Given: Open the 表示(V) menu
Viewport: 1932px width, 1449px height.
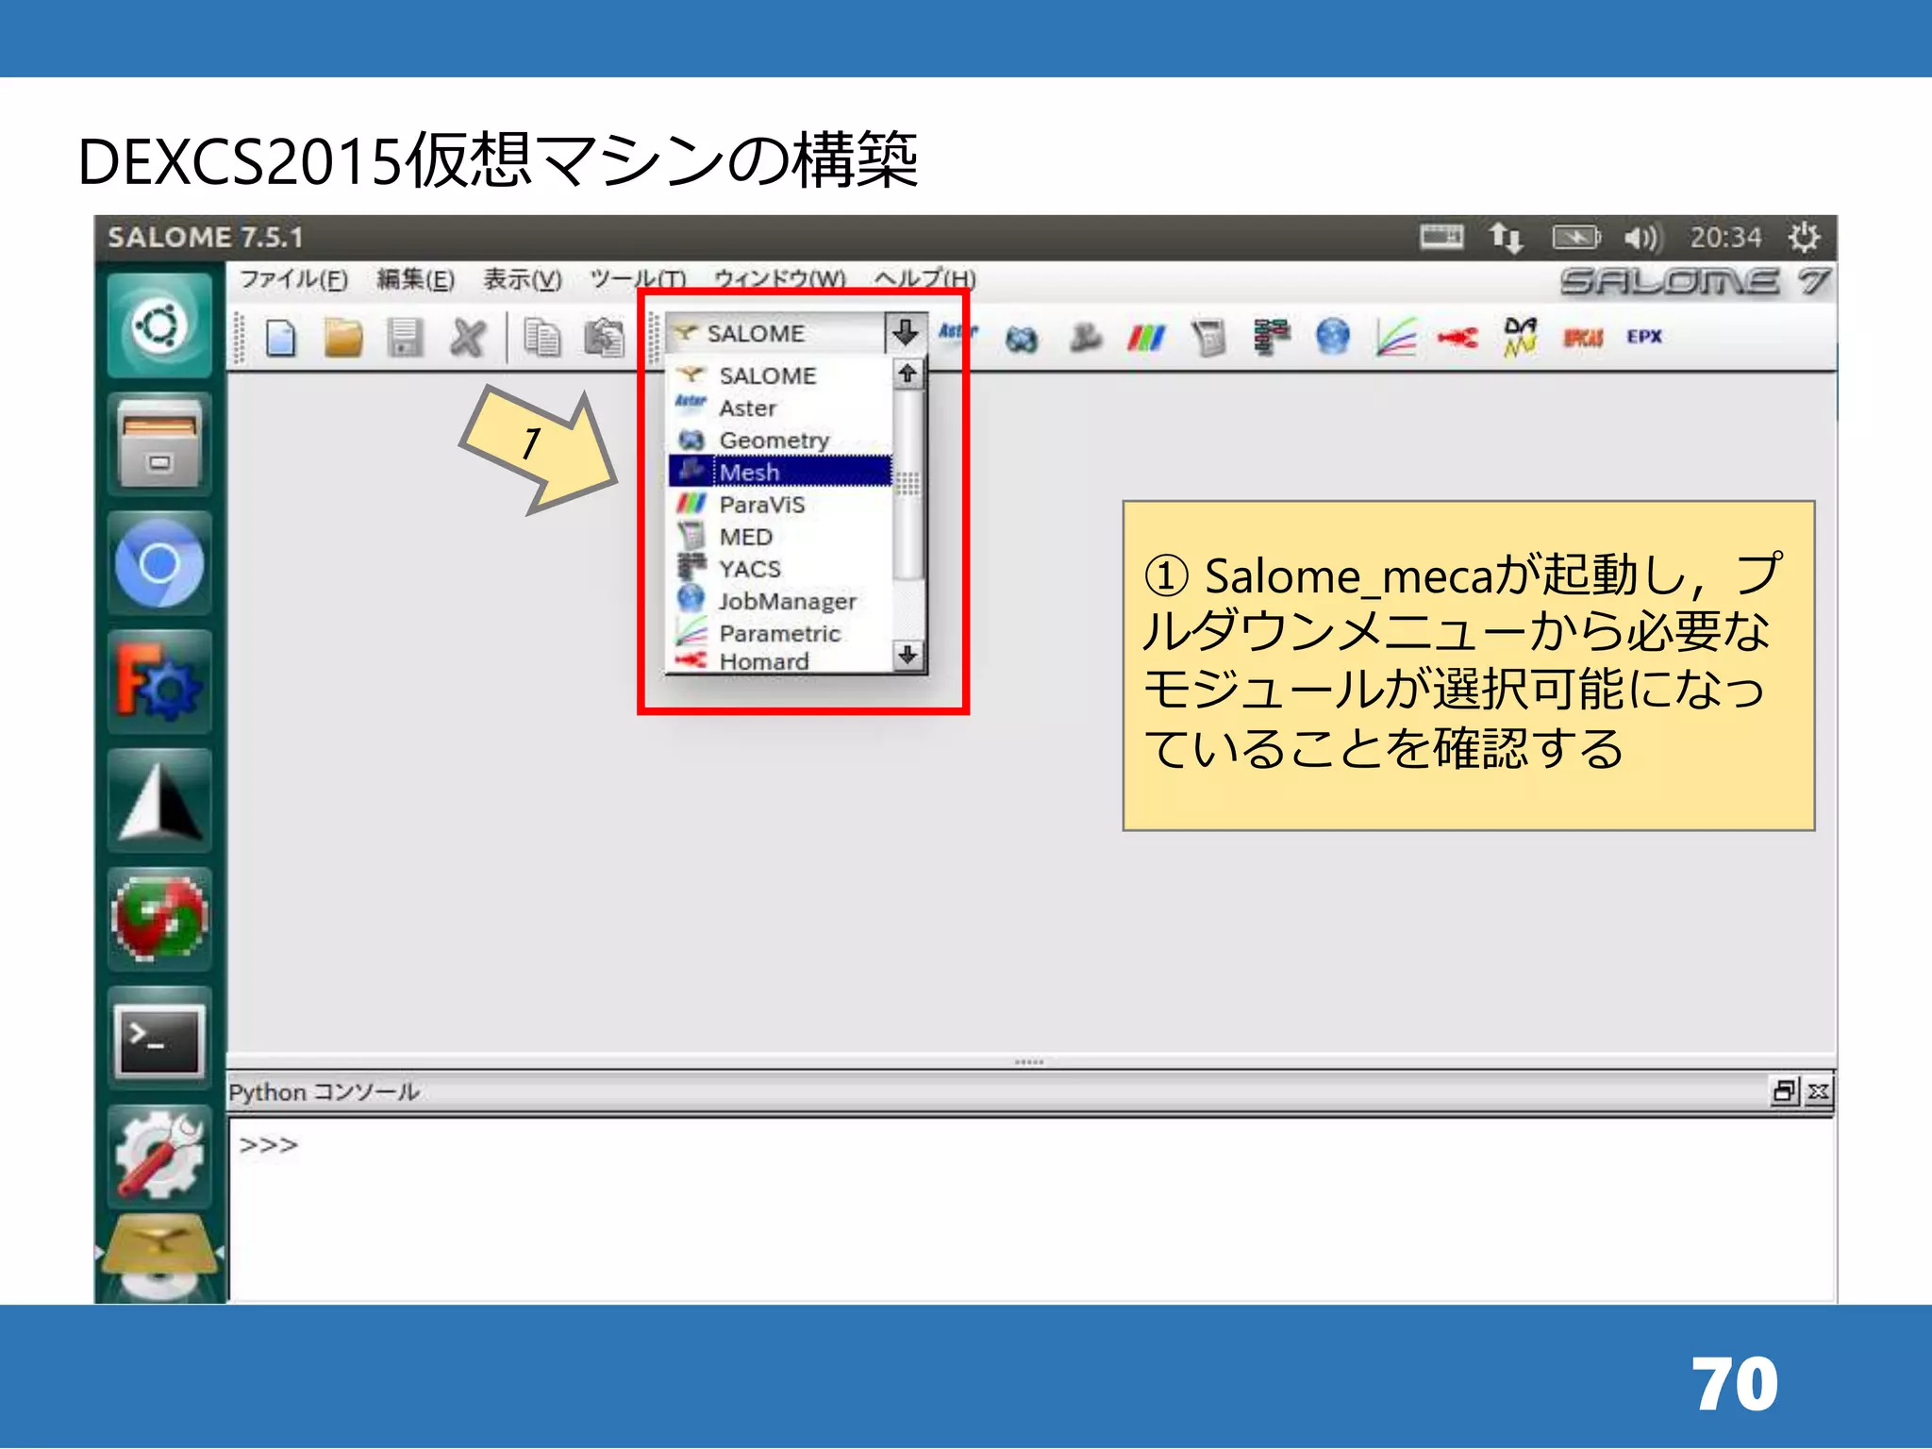Looking at the screenshot, I should pyautogui.click(x=523, y=279).
